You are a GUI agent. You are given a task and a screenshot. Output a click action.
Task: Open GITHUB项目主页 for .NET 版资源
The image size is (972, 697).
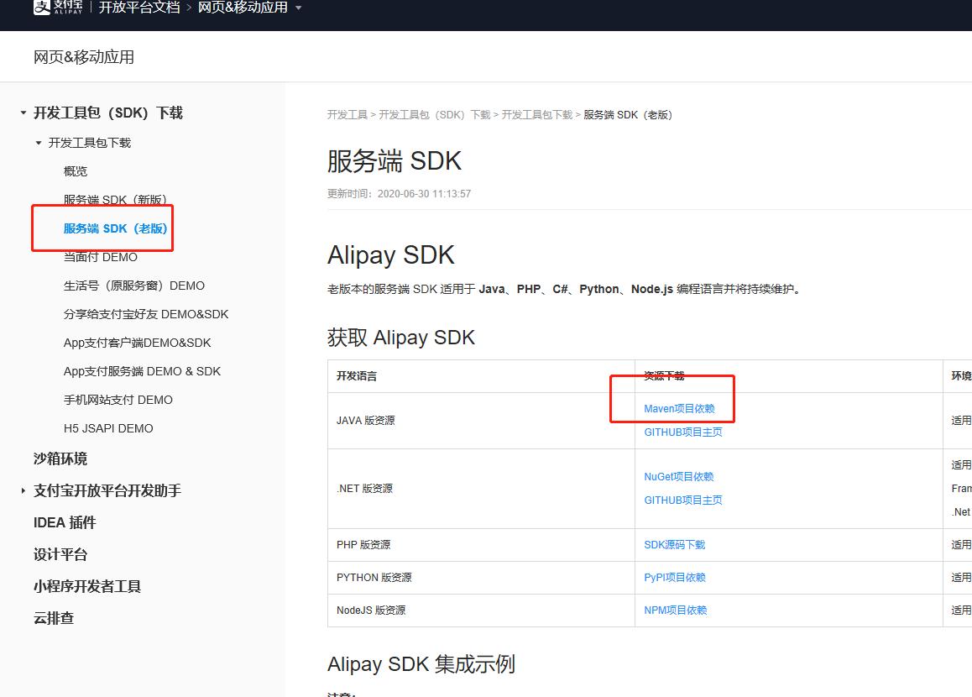pyautogui.click(x=683, y=500)
